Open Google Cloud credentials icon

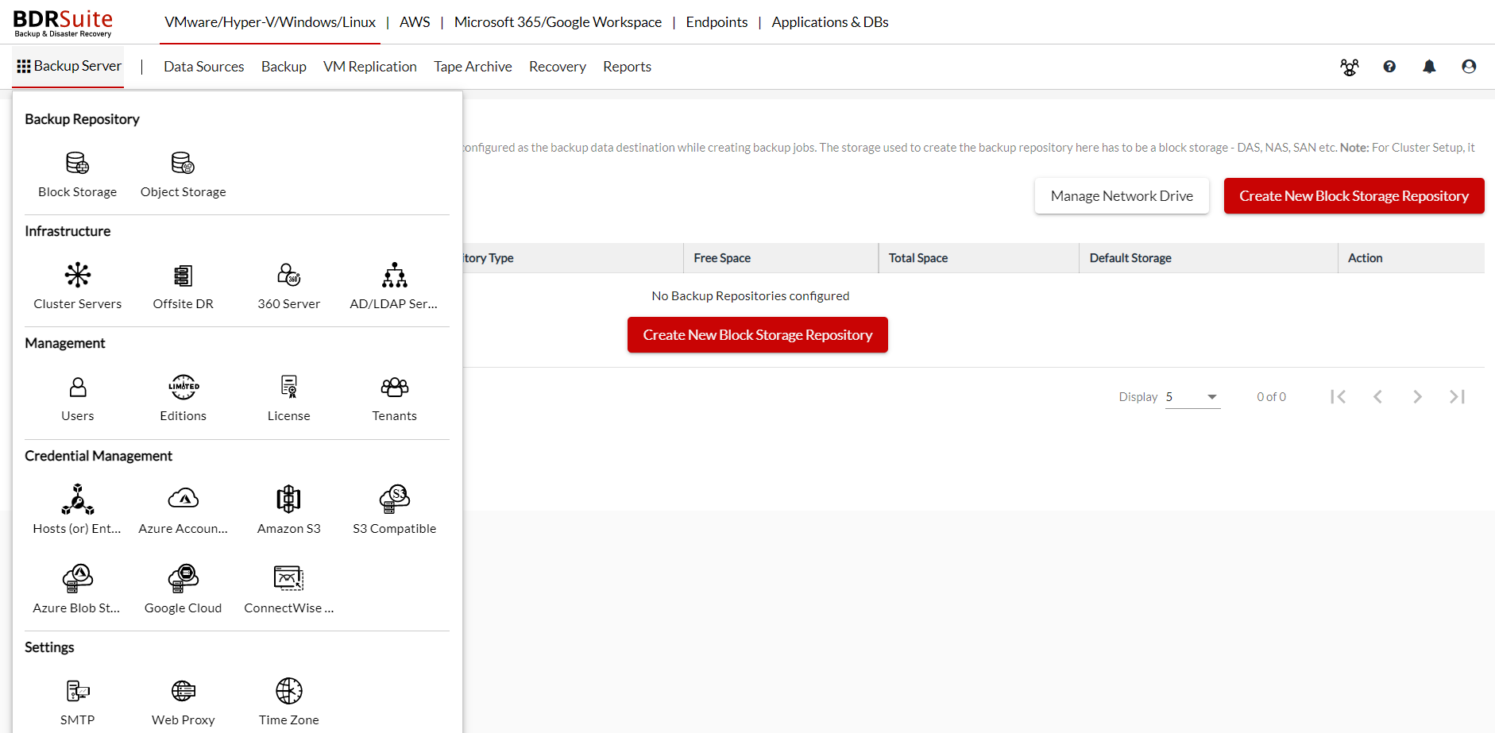(183, 579)
